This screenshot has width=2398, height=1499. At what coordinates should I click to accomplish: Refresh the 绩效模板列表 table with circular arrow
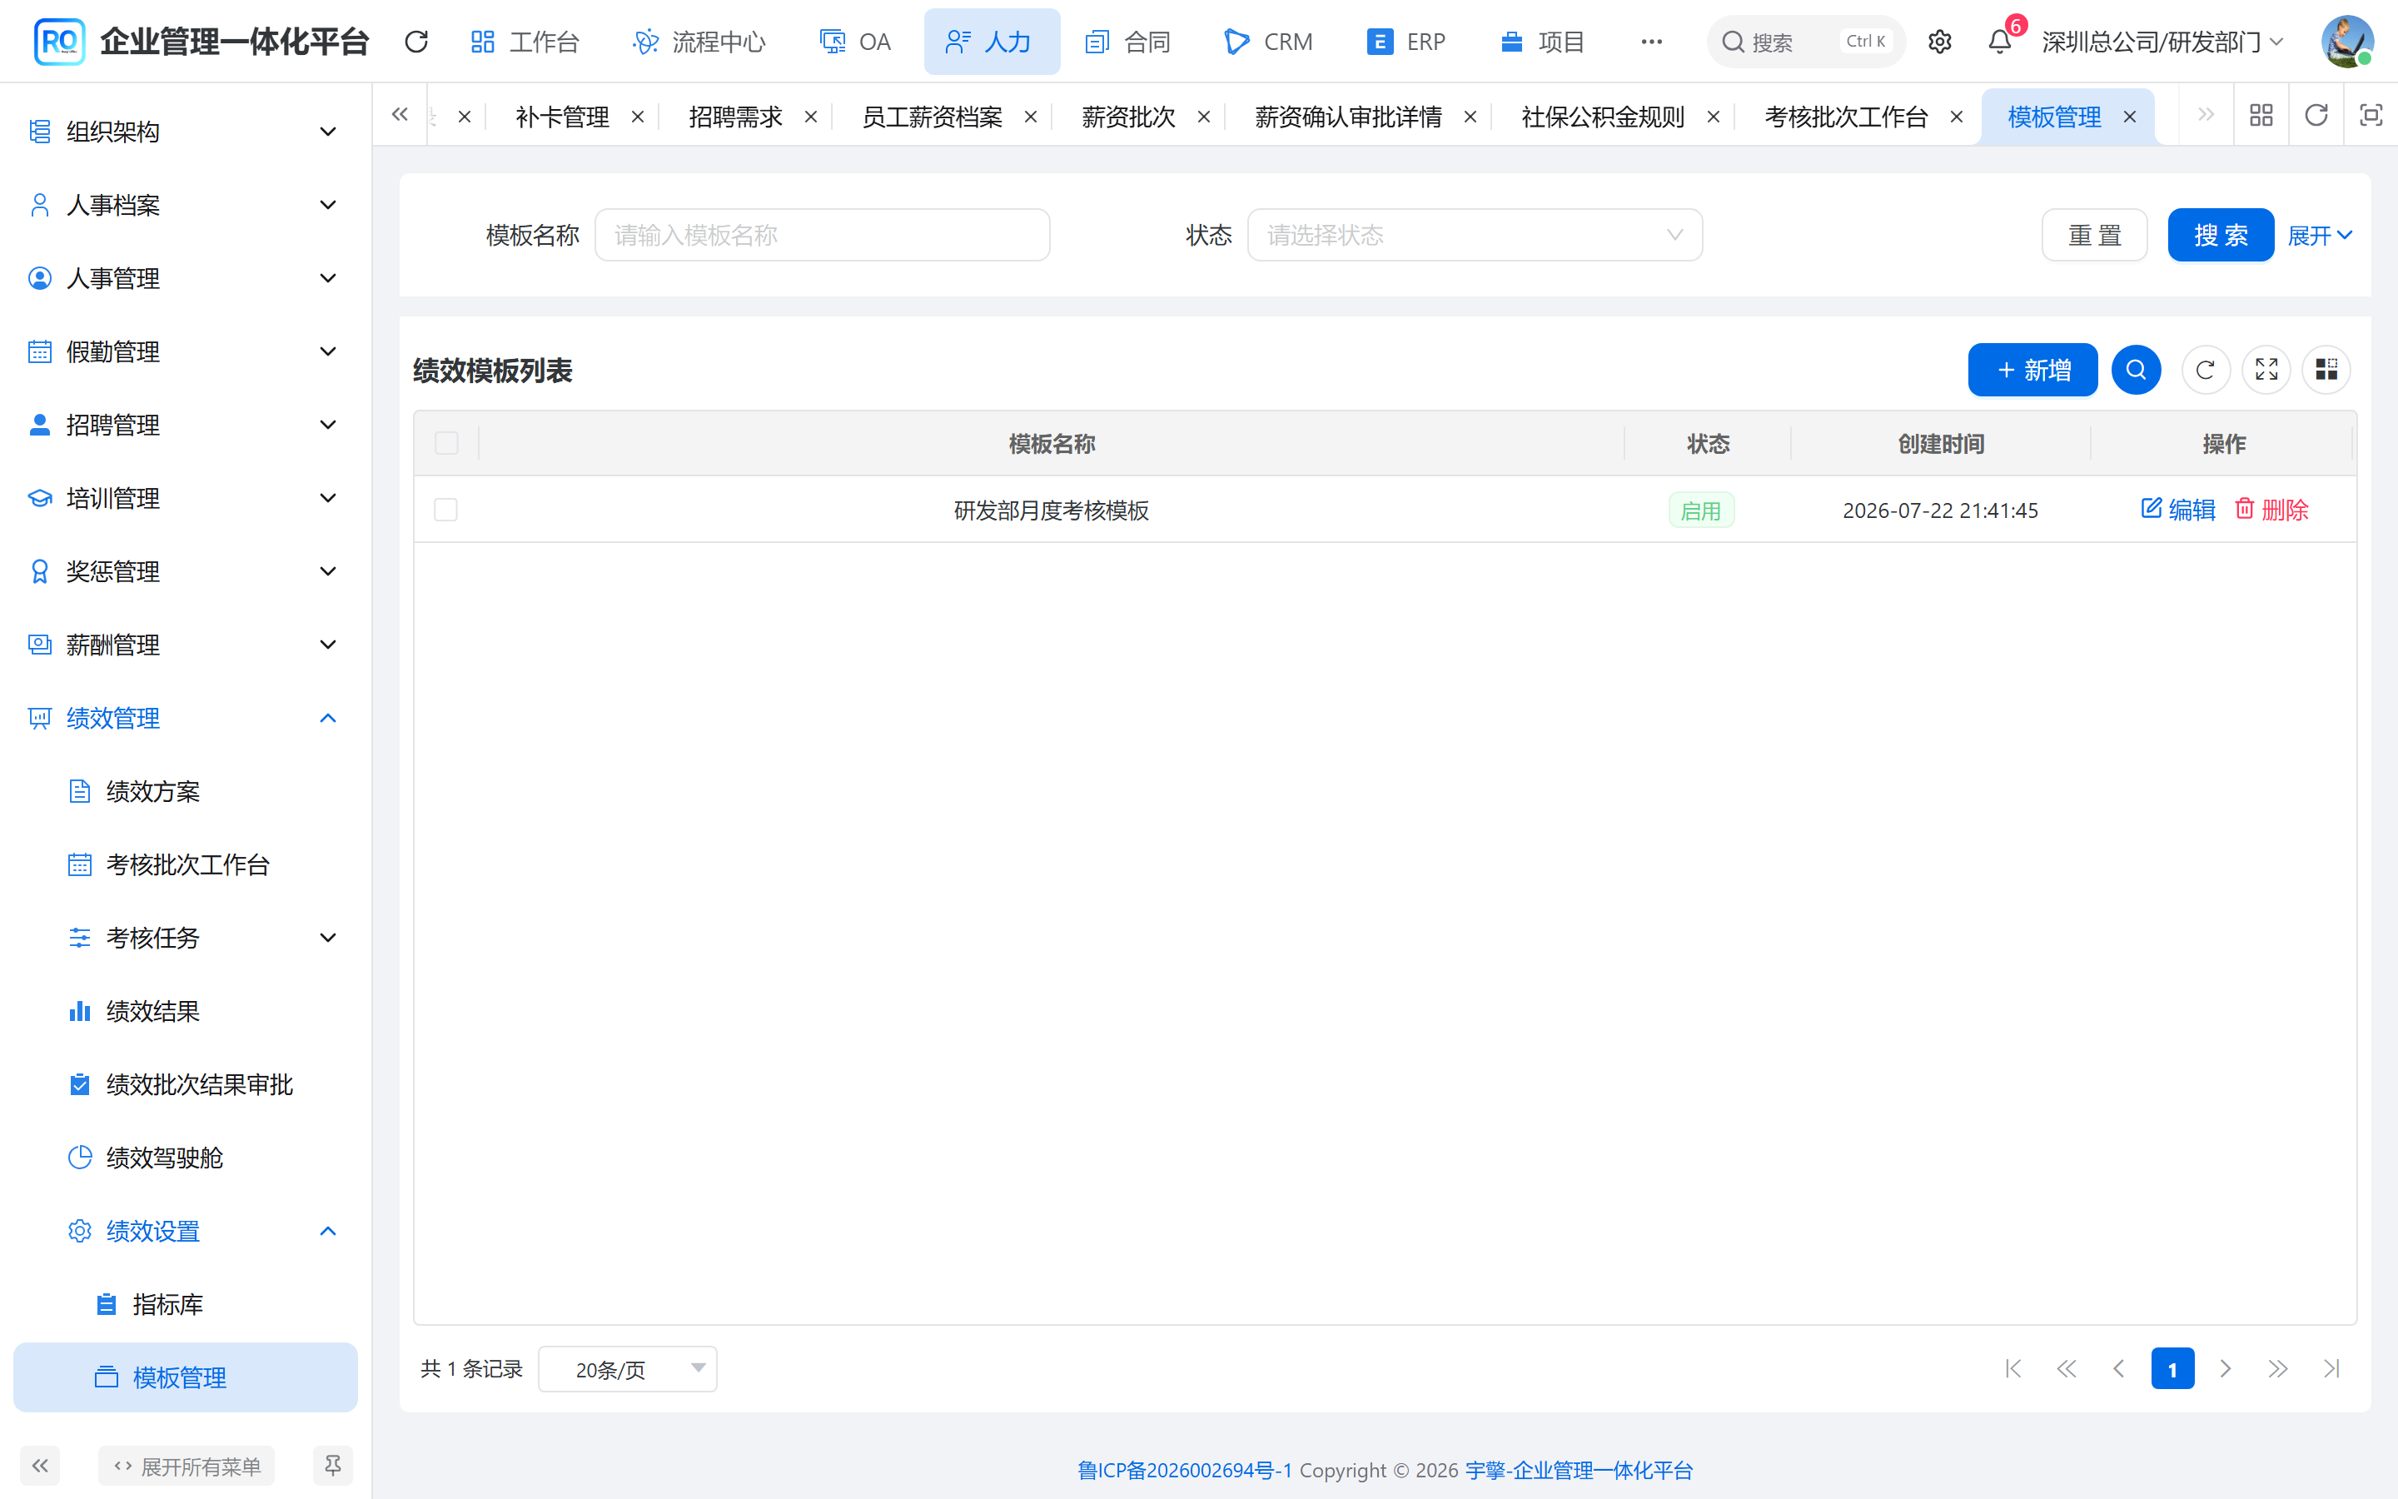point(2206,370)
